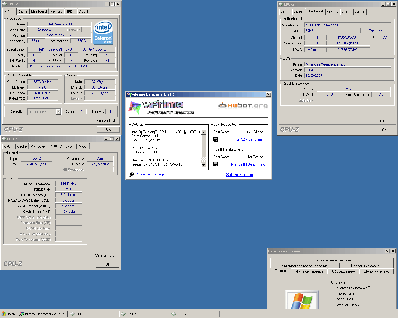Open Mainboard tab in top-left CPU-Z window
The height and width of the screenshot is (318, 398).
[x=39, y=11]
